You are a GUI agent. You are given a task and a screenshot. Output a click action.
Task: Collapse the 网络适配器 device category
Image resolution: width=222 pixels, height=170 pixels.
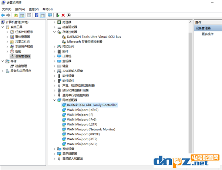(x=54, y=100)
